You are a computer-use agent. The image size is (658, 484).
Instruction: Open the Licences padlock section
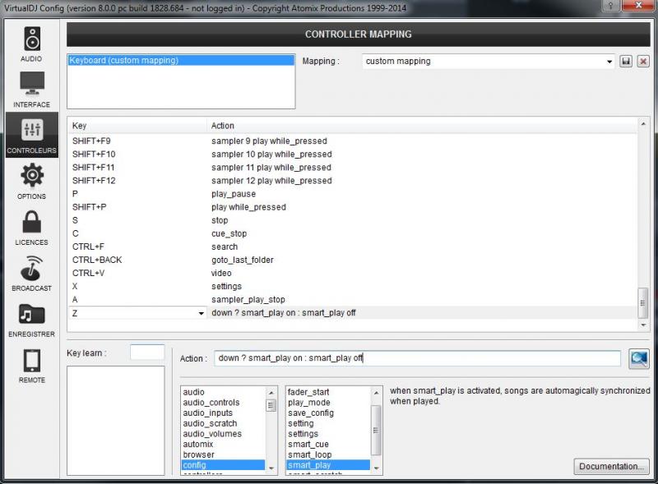pos(31,227)
